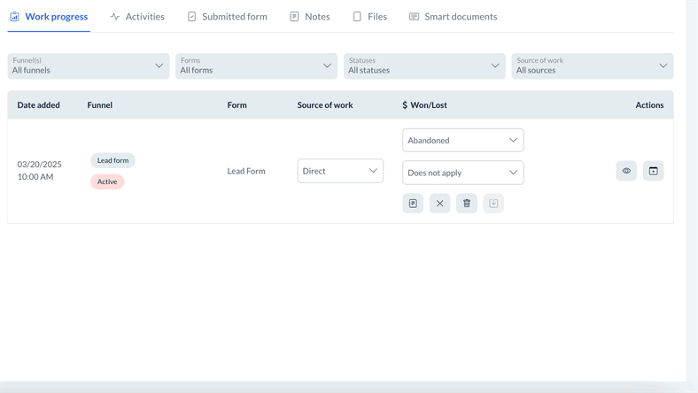Screen dimensions: 698x393
Task: Open the Forms filter dropdown
Action: pos(256,65)
